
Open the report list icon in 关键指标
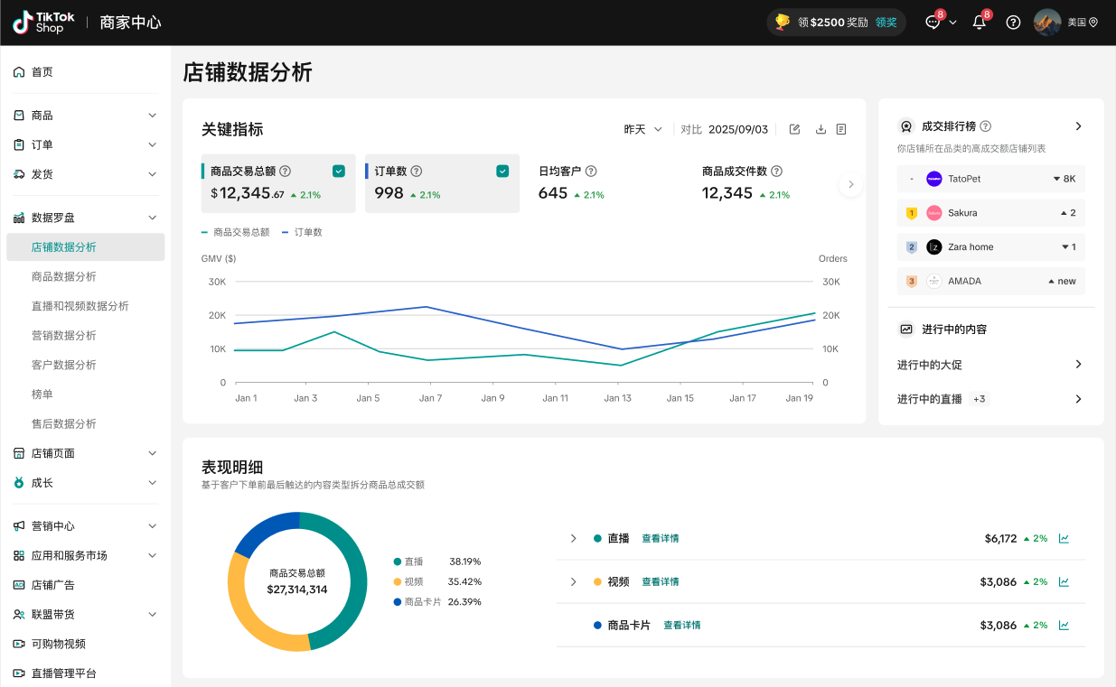pyautogui.click(x=841, y=129)
